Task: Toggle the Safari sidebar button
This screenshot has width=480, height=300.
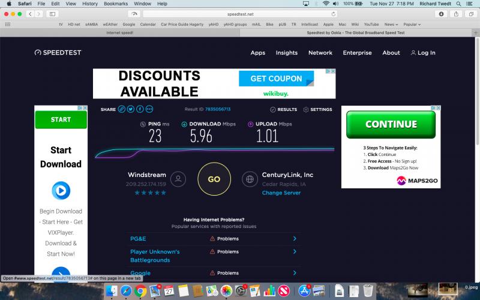Action: tap(52, 14)
